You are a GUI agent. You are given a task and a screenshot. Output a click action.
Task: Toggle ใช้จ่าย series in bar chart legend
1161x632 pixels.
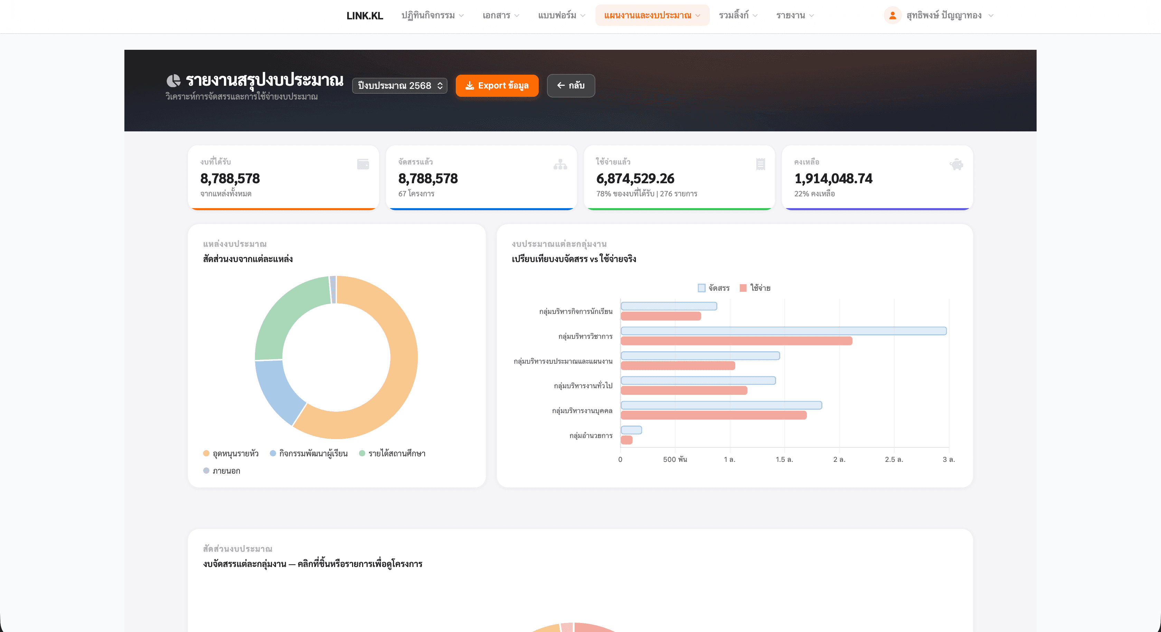[x=755, y=288]
